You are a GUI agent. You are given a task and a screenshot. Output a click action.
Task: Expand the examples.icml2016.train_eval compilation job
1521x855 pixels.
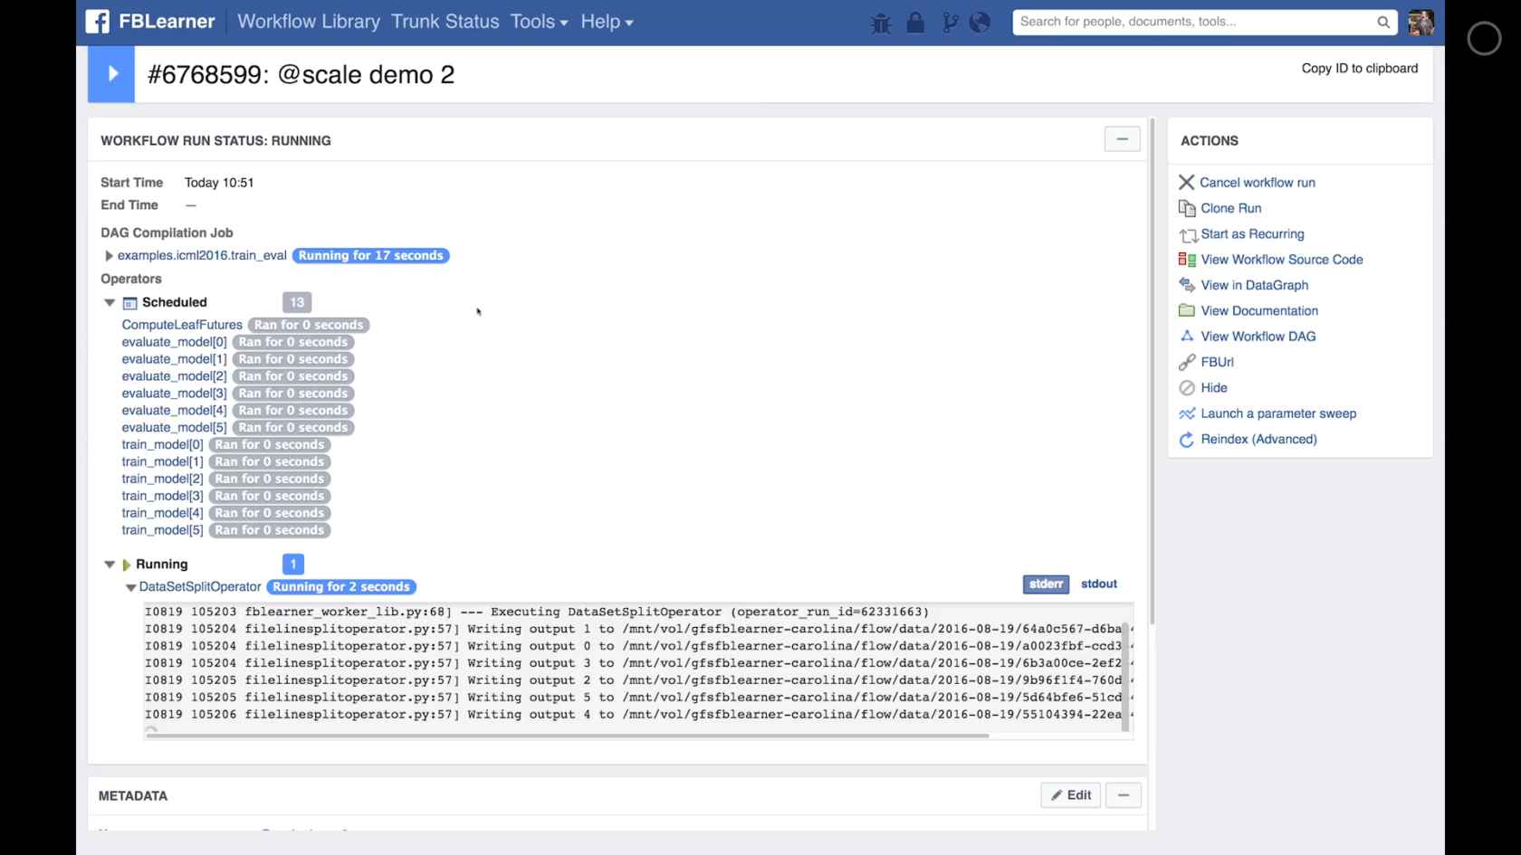[109, 255]
